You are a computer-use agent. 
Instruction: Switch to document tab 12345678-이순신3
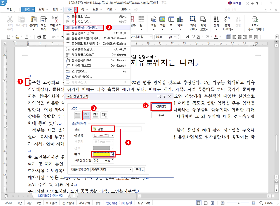pyautogui.click(x=50, y=196)
